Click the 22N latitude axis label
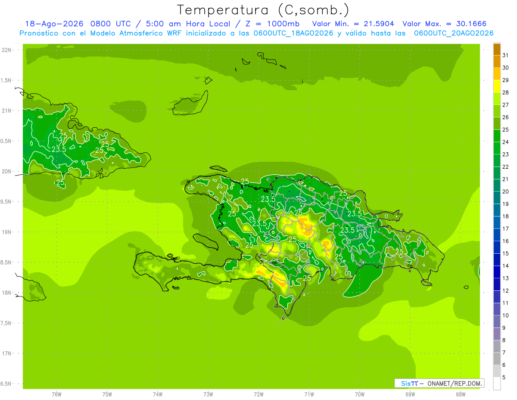 click(7, 50)
